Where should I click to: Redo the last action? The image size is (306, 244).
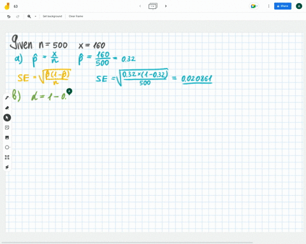18,17
